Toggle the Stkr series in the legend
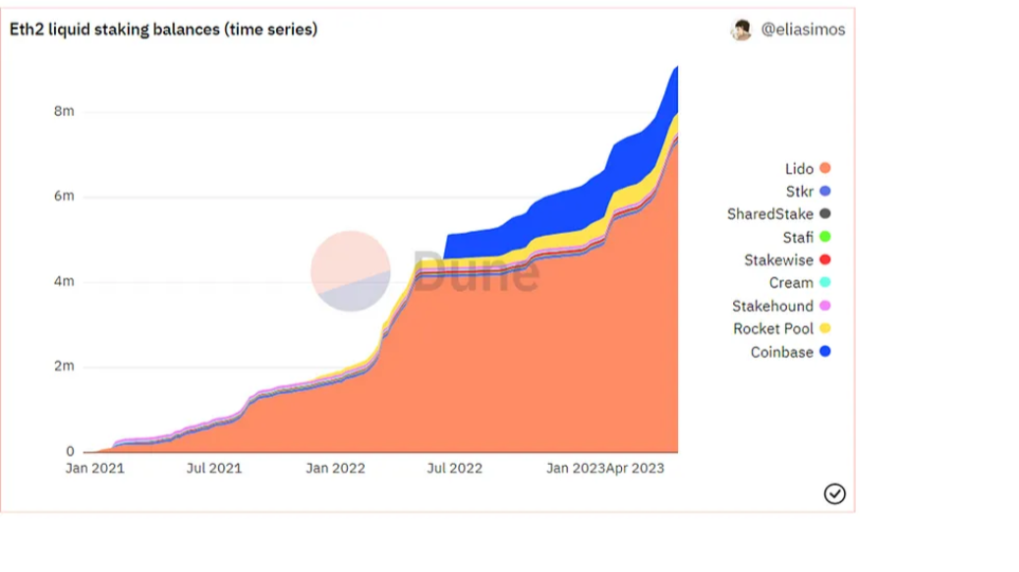 tap(799, 192)
